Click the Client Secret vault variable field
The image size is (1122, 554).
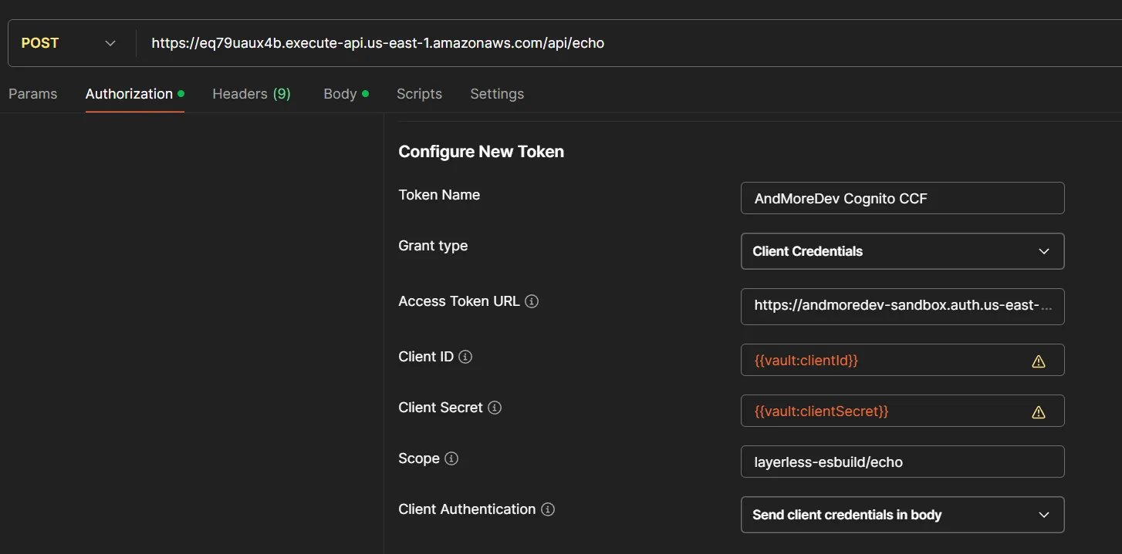pos(902,411)
